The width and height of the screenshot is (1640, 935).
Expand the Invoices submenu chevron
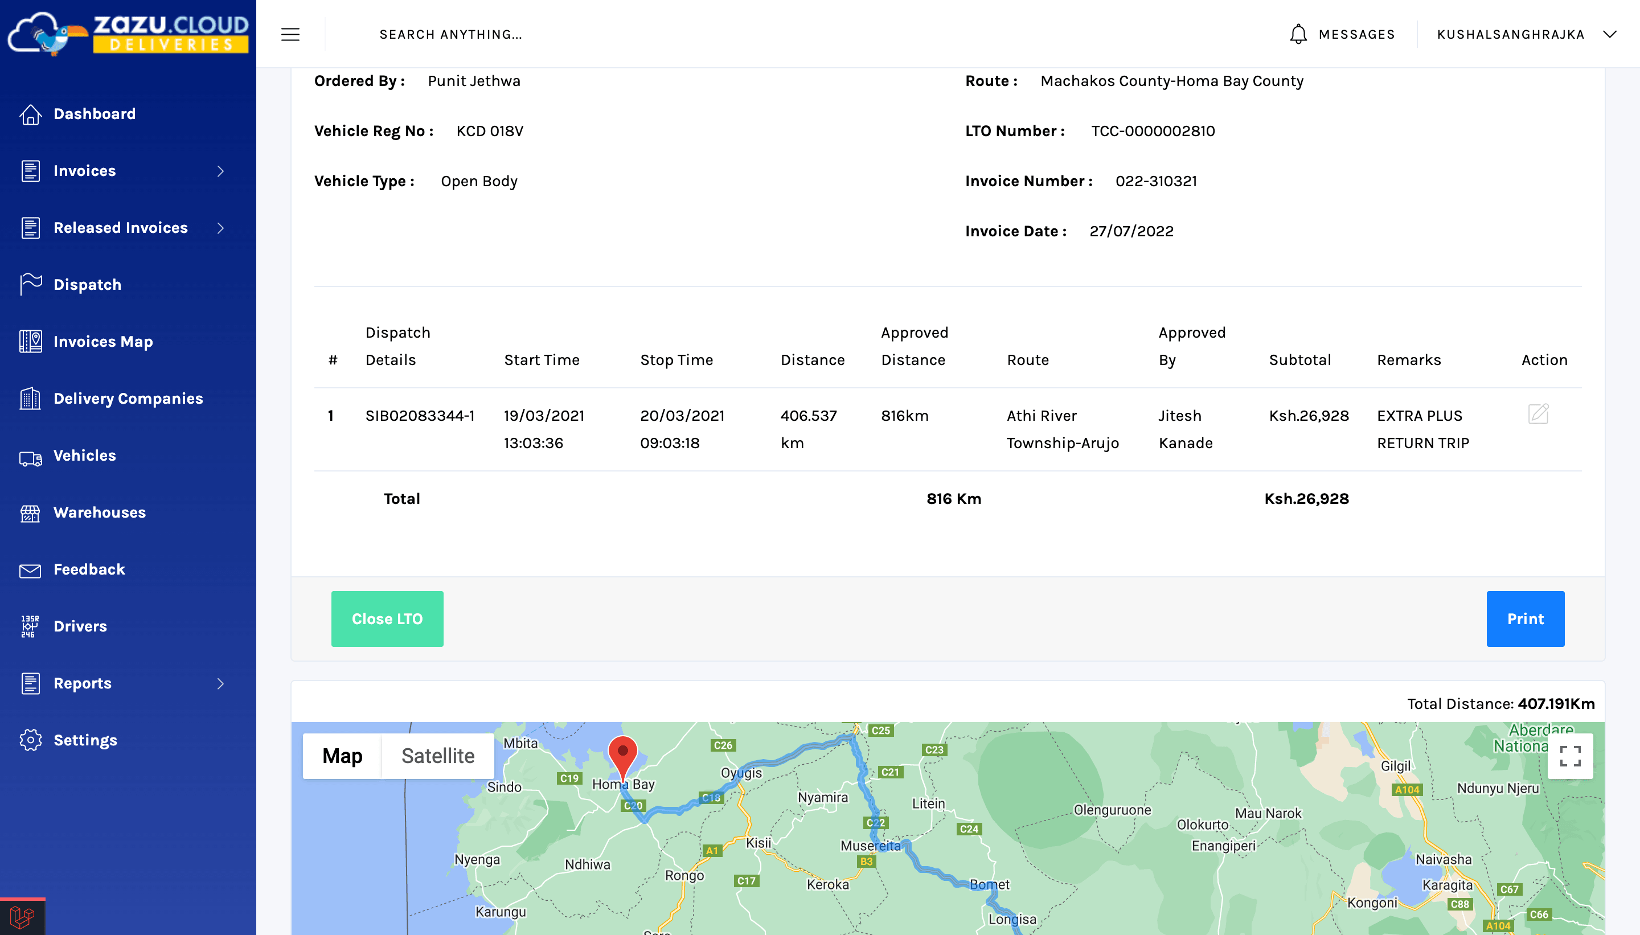(220, 171)
